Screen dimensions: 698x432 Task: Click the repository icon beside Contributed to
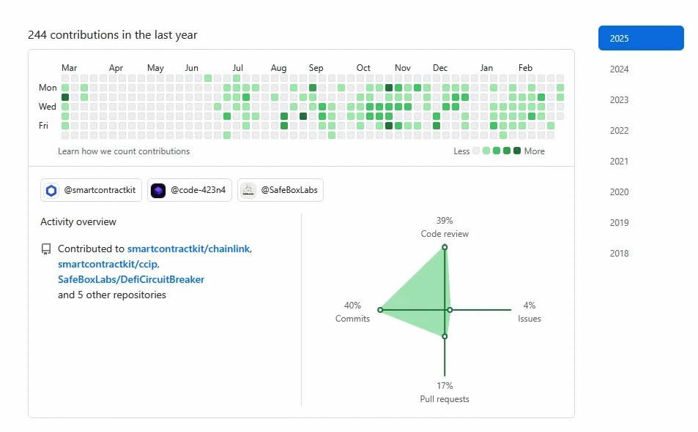[46, 249]
